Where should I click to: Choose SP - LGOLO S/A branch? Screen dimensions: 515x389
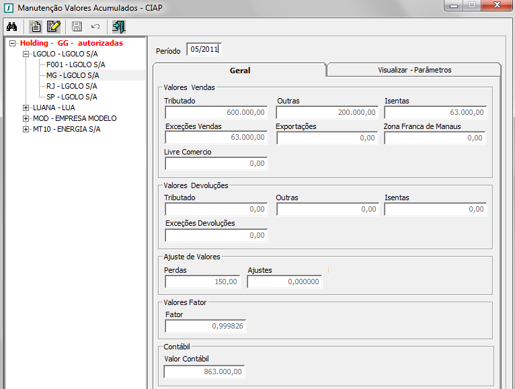pyautogui.click(x=71, y=97)
